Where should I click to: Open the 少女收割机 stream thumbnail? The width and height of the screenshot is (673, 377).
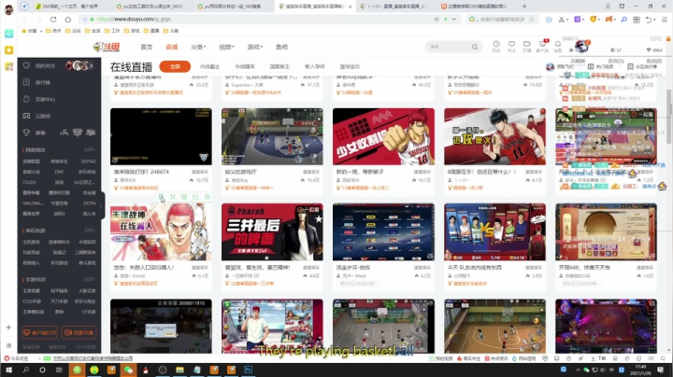[x=383, y=136]
